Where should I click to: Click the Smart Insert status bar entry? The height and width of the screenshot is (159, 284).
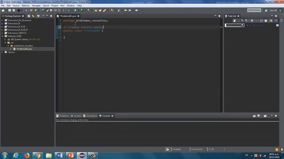197,149
